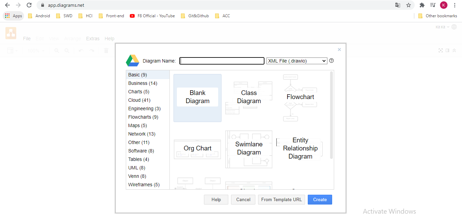Screen dimensions: 462x215
Task: Open the Apps shortcut in bookmarks bar
Action: click(13, 16)
